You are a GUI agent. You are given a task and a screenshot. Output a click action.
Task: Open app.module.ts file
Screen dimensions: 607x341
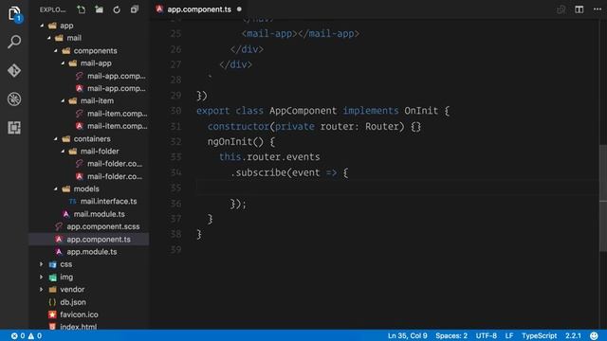92,252
